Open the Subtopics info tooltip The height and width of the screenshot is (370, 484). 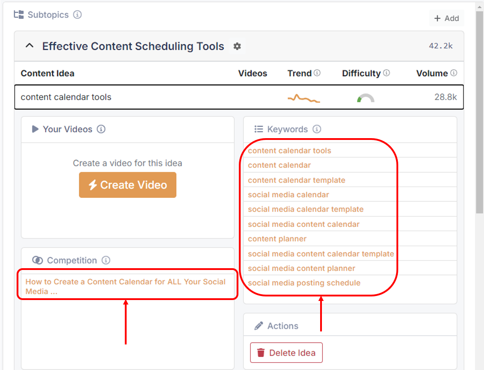pos(77,14)
